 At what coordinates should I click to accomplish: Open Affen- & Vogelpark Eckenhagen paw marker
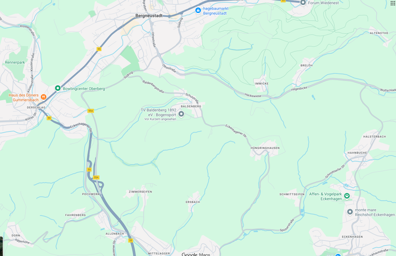pyautogui.click(x=347, y=196)
